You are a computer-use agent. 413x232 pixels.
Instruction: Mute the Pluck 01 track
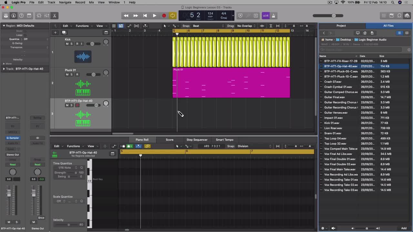coord(67,74)
